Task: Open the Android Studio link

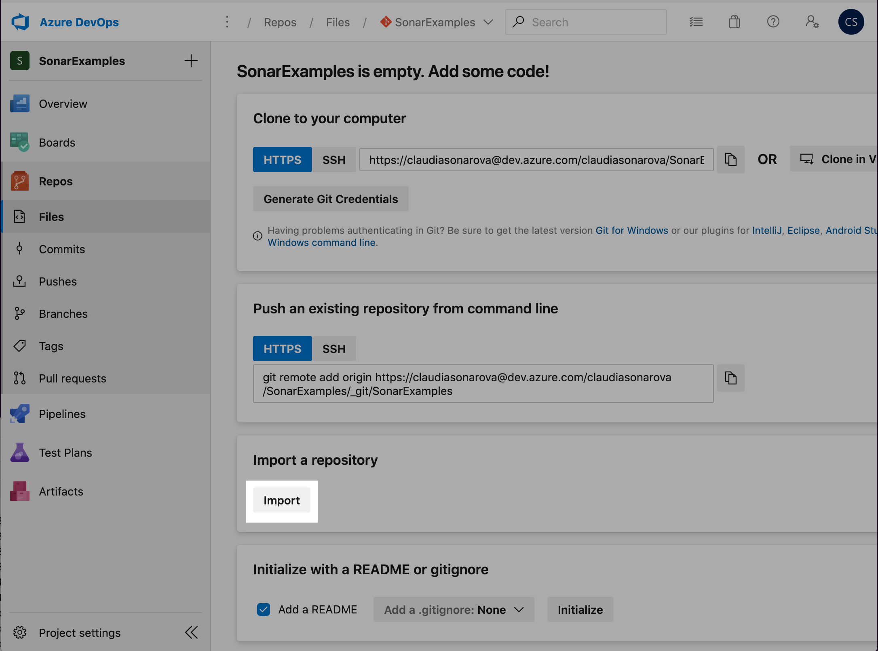Action: tap(852, 230)
